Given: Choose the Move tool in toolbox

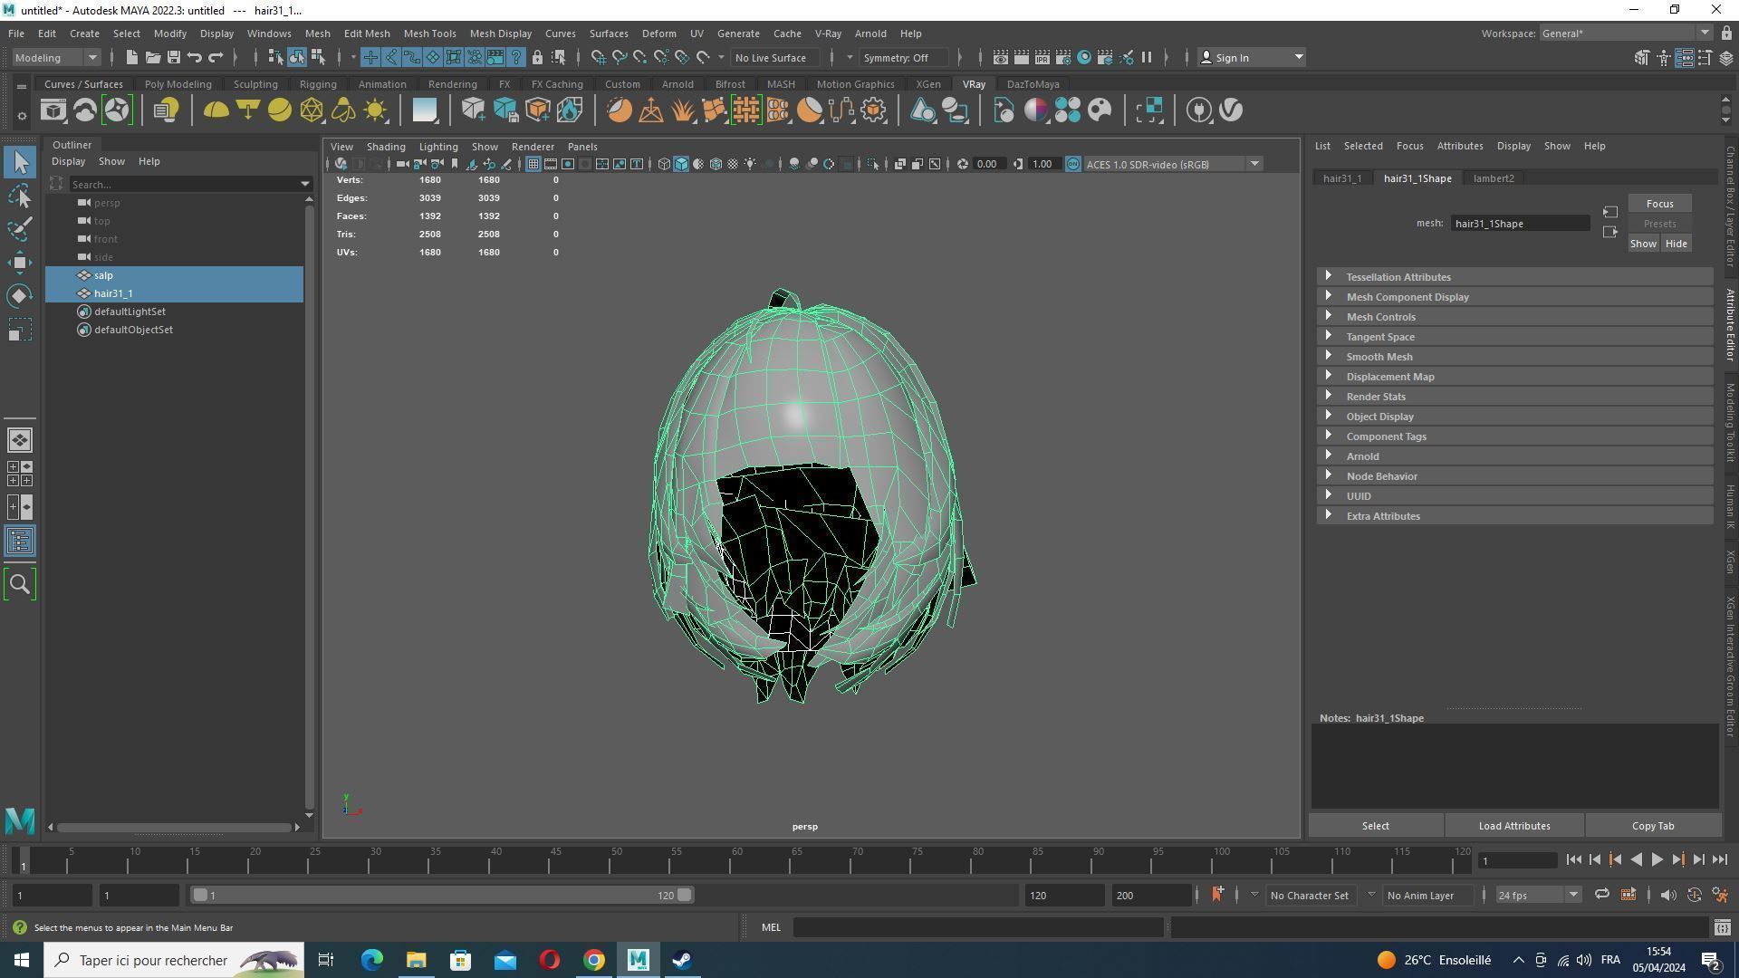Looking at the screenshot, I should (20, 263).
